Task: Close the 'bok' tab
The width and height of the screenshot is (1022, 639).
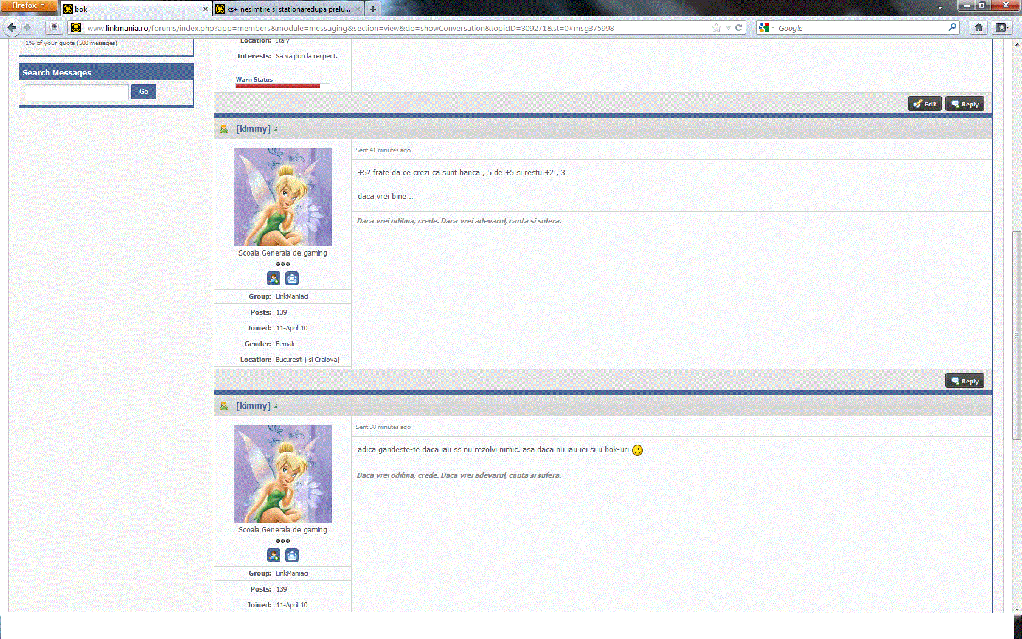Action: [206, 9]
